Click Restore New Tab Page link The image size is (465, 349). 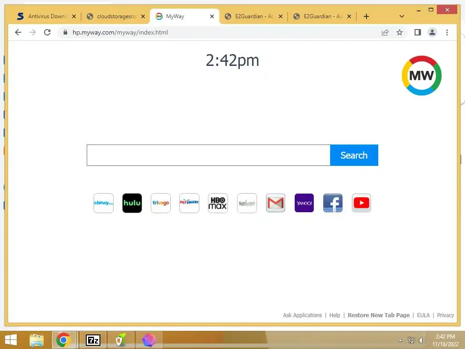click(378, 315)
